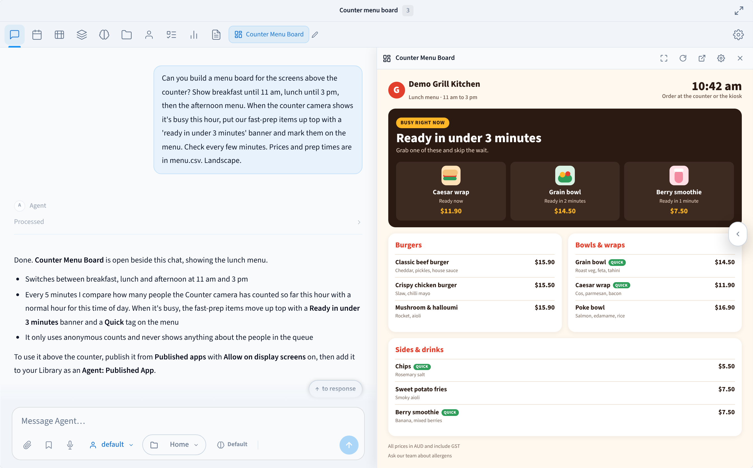The height and width of the screenshot is (468, 753).
Task: Click 'Poke bowl' menu item text
Action: [x=590, y=307]
